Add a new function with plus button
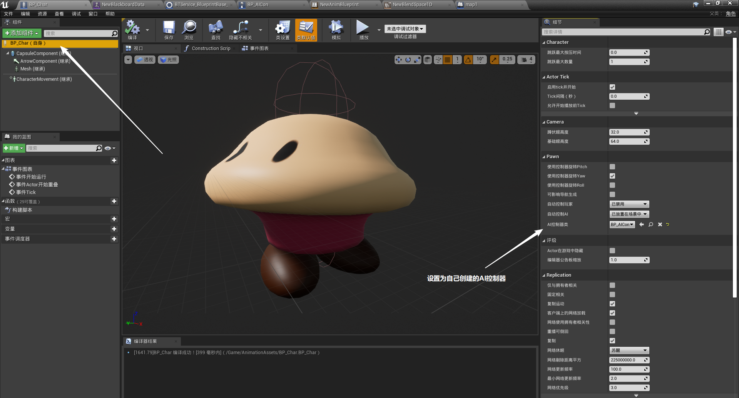The height and width of the screenshot is (398, 739). [x=114, y=201]
